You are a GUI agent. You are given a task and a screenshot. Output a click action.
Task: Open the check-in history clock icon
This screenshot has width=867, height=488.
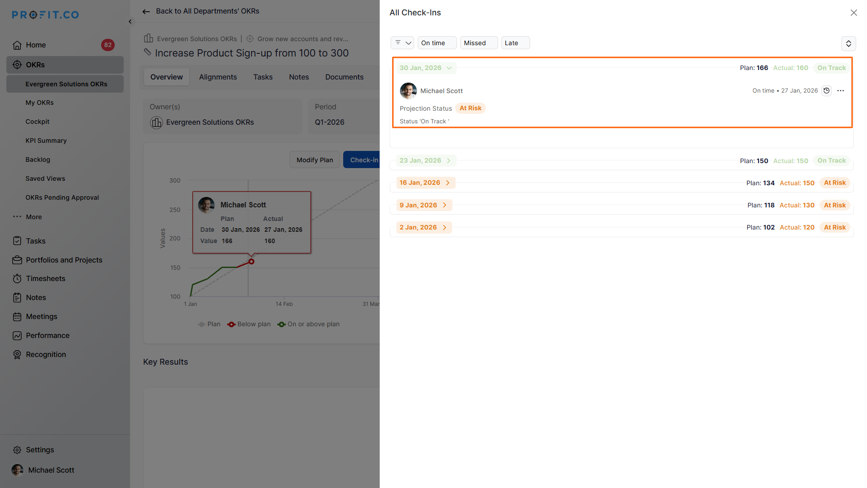(x=826, y=91)
